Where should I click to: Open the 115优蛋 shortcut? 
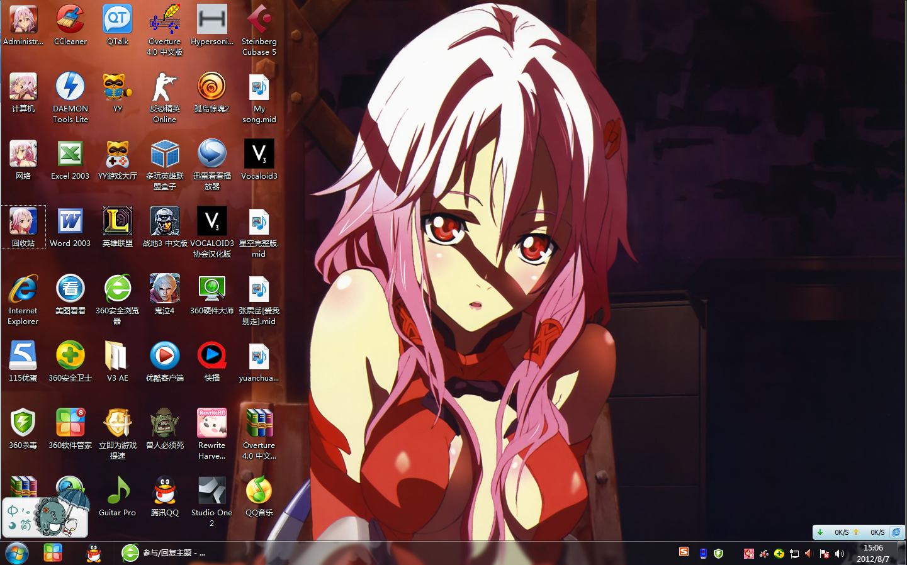pos(23,362)
